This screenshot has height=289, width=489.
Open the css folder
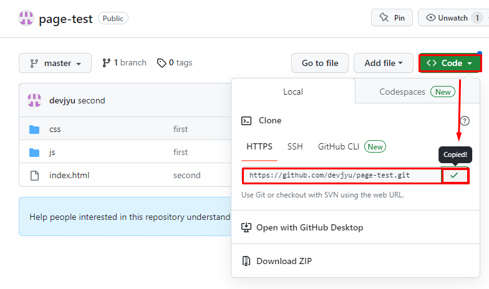click(55, 130)
